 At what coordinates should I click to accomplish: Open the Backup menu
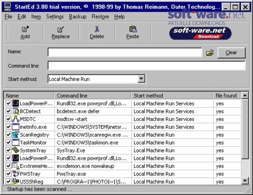pyautogui.click(x=77, y=16)
